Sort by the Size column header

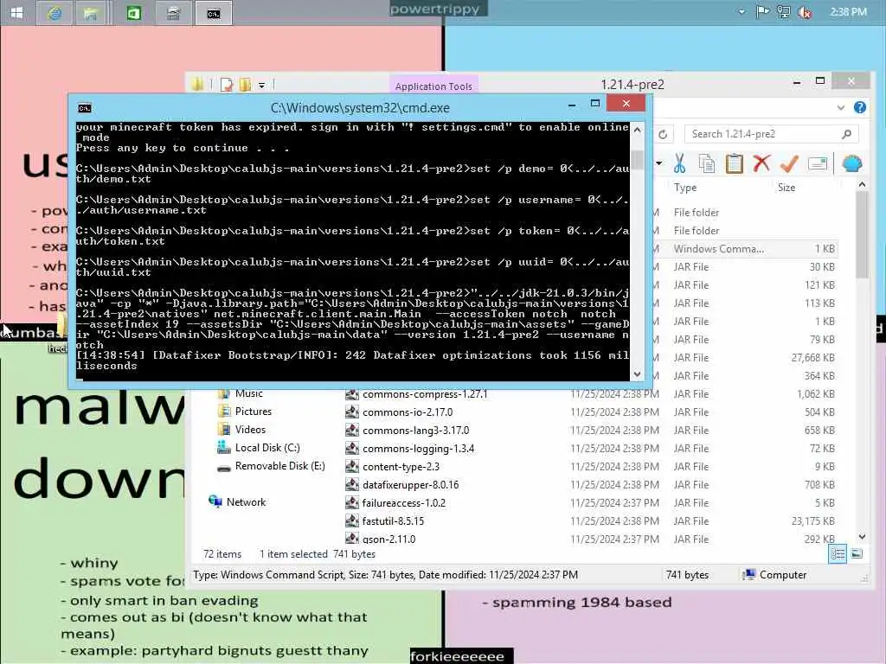786,188
